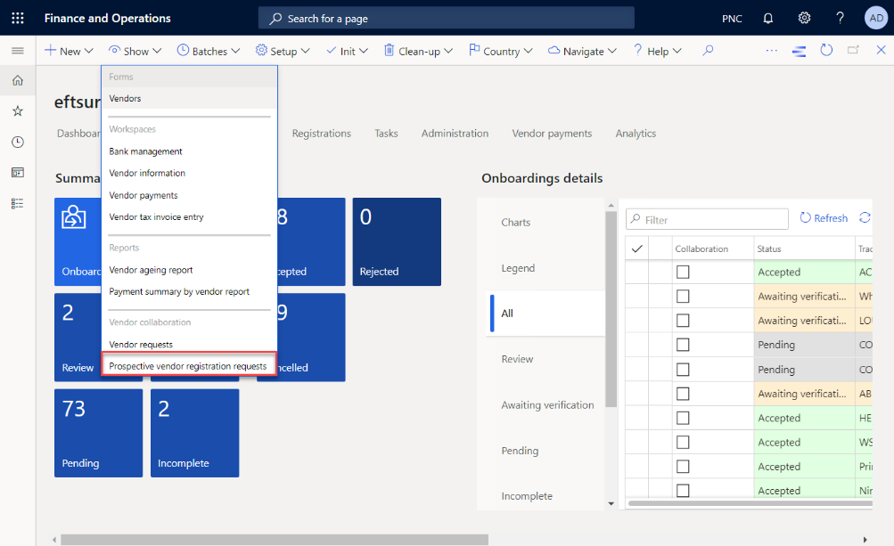Click the select-all checkmark column header
894x546 pixels.
tap(637, 249)
